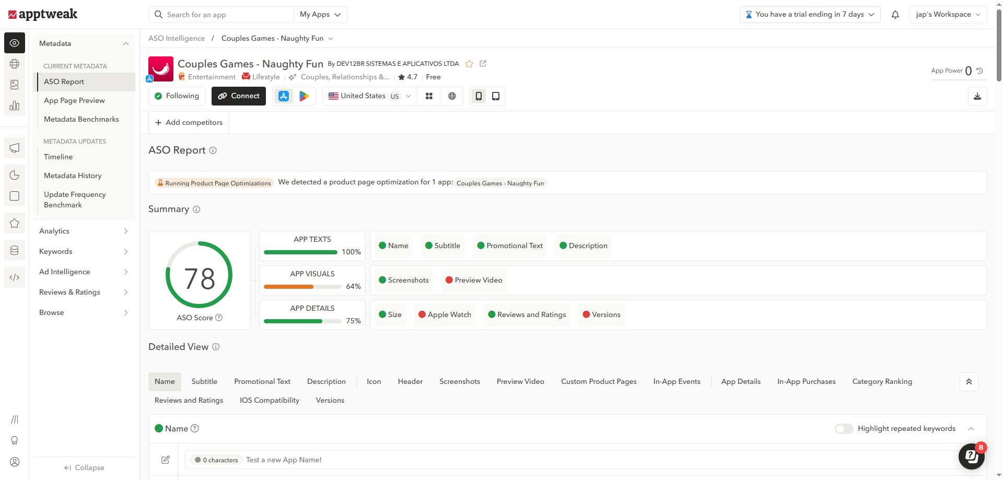This screenshot has height=480, width=1003.
Task: Expand the Keywords sidebar section
Action: (x=84, y=251)
